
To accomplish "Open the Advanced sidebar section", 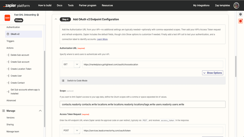I will coord(11,100).
